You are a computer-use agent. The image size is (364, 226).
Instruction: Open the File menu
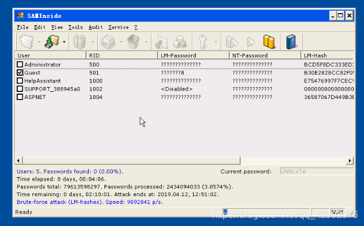[x=23, y=27]
